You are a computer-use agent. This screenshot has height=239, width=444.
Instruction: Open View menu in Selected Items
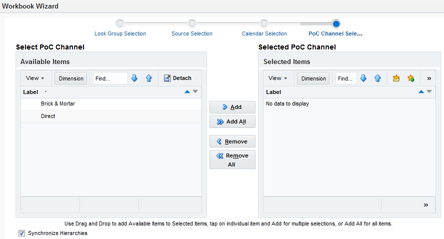click(277, 78)
